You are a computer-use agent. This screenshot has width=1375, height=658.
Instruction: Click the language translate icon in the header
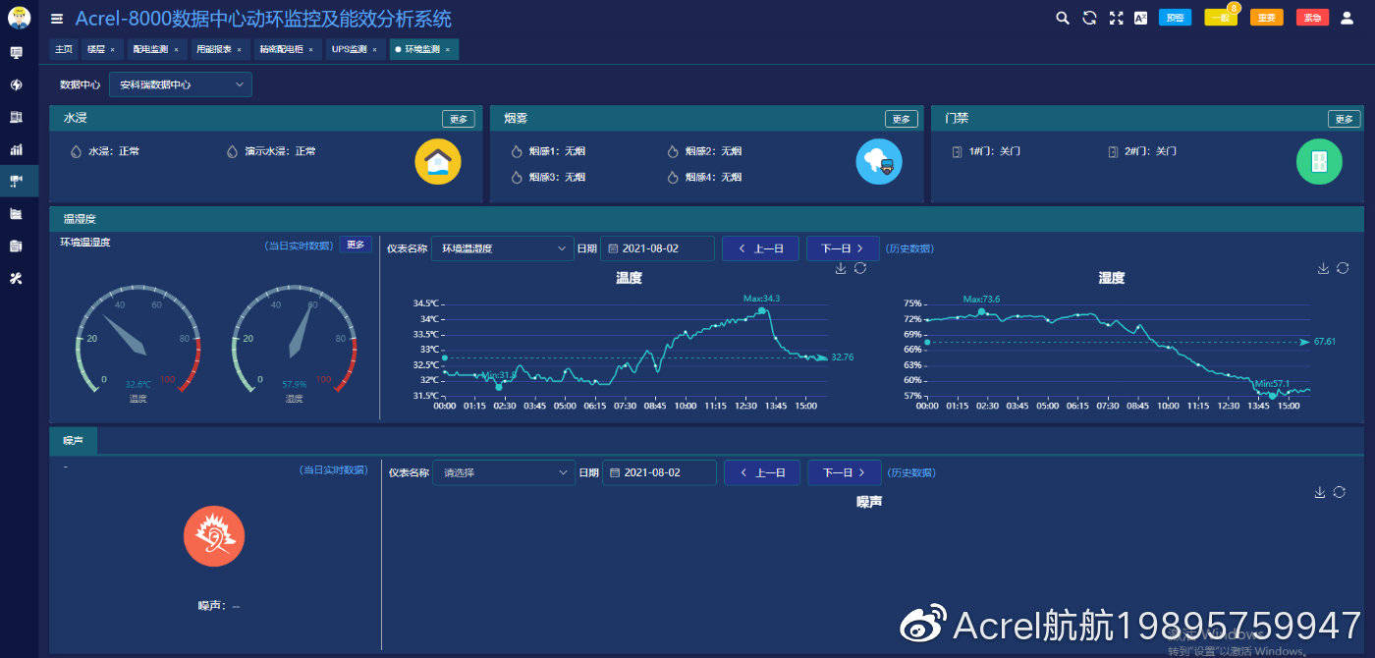point(1141,18)
